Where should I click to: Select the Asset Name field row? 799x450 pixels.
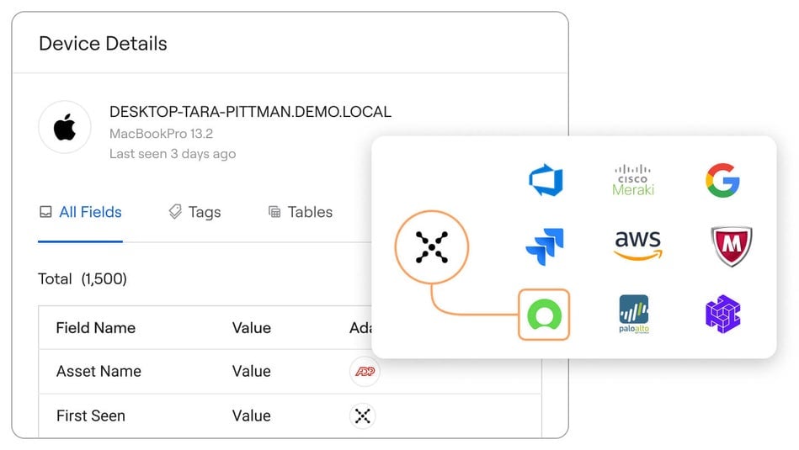tap(99, 371)
